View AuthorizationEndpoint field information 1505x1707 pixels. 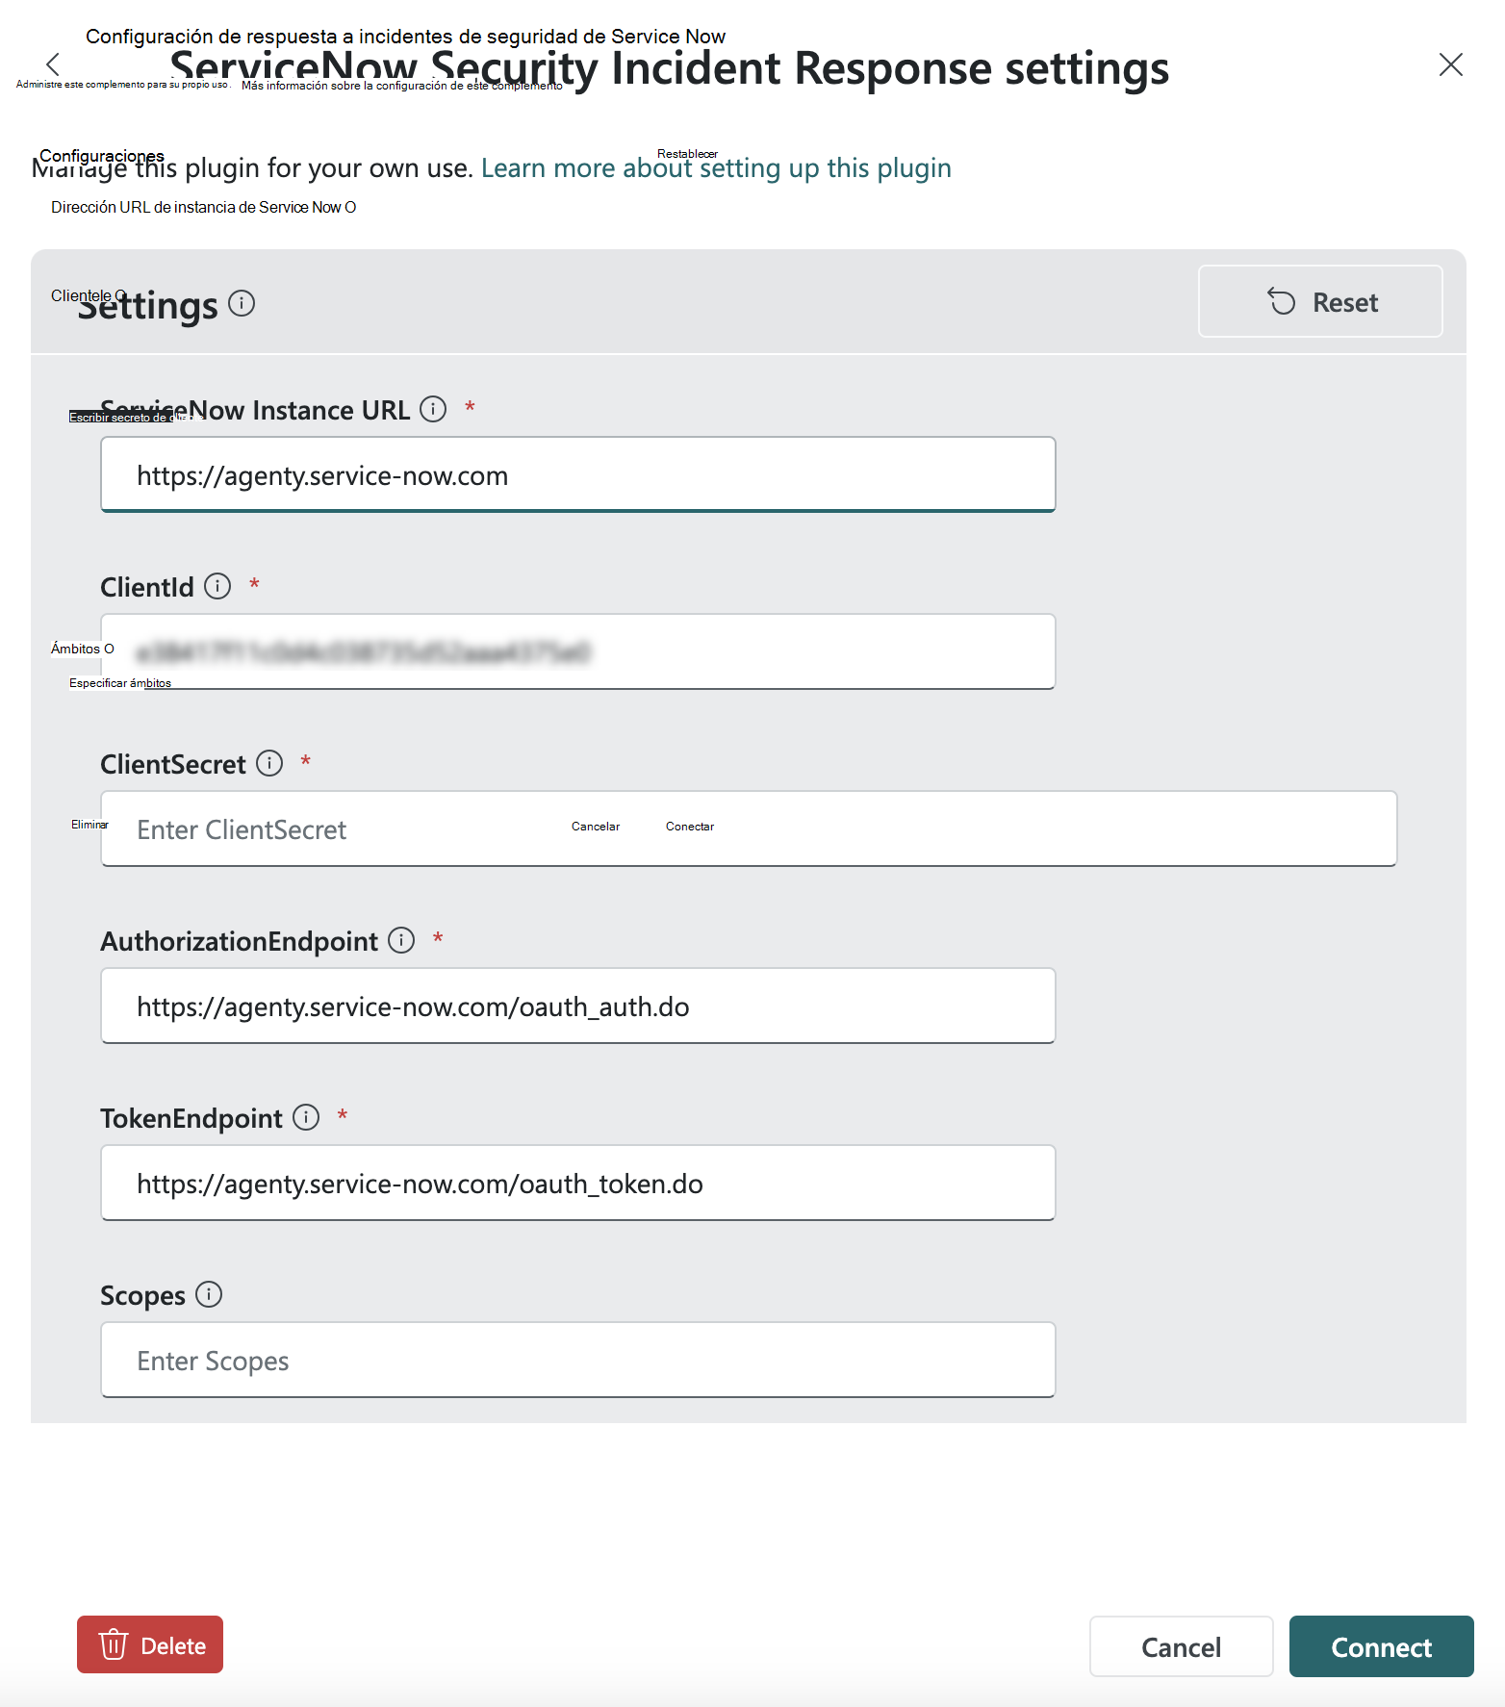[400, 941]
